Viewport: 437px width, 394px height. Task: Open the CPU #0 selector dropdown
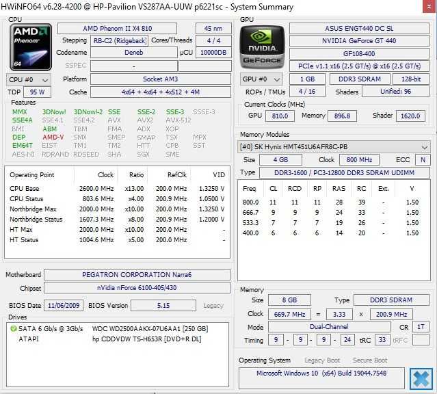click(x=29, y=80)
